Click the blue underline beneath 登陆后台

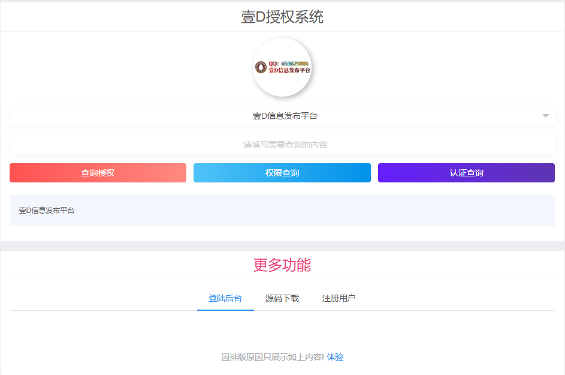(x=225, y=310)
